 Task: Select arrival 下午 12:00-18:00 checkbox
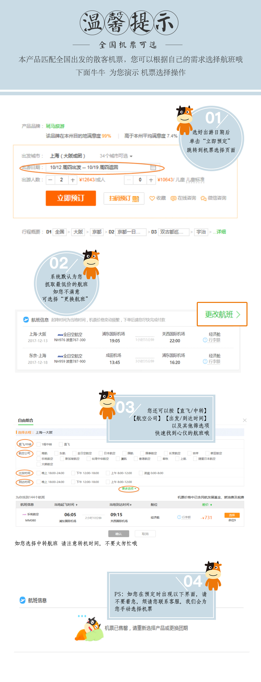[73, 482]
